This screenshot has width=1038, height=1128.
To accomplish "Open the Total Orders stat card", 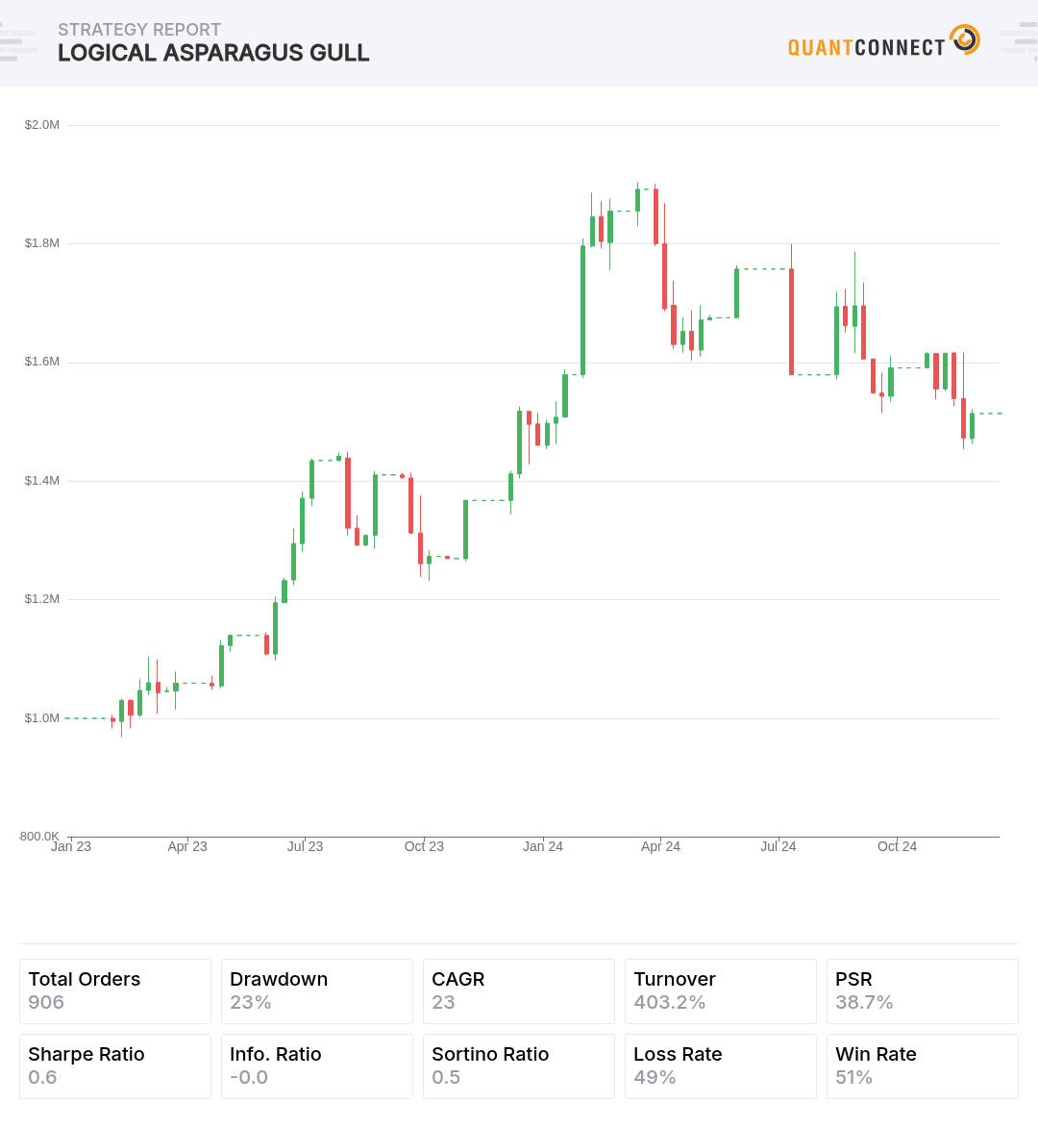I will point(115,991).
